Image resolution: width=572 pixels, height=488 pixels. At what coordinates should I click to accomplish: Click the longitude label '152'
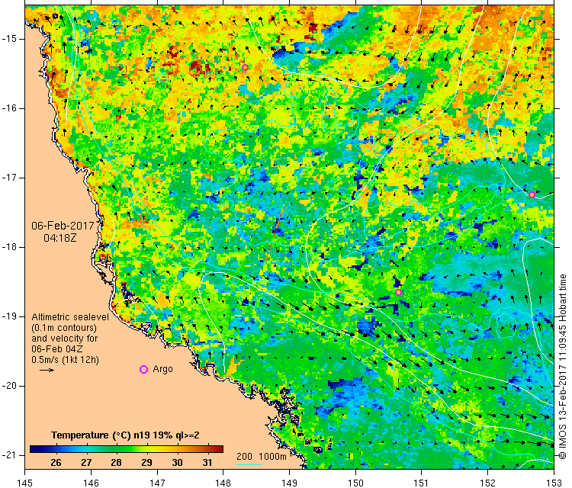tap(488, 483)
